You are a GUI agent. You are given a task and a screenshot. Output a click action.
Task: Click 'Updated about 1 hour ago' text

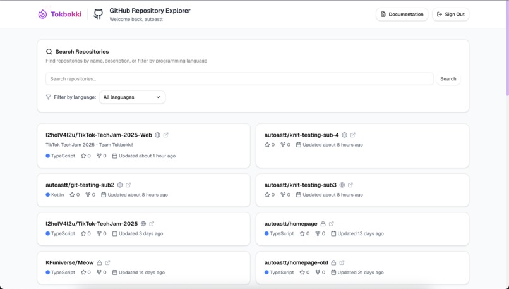[x=147, y=156]
